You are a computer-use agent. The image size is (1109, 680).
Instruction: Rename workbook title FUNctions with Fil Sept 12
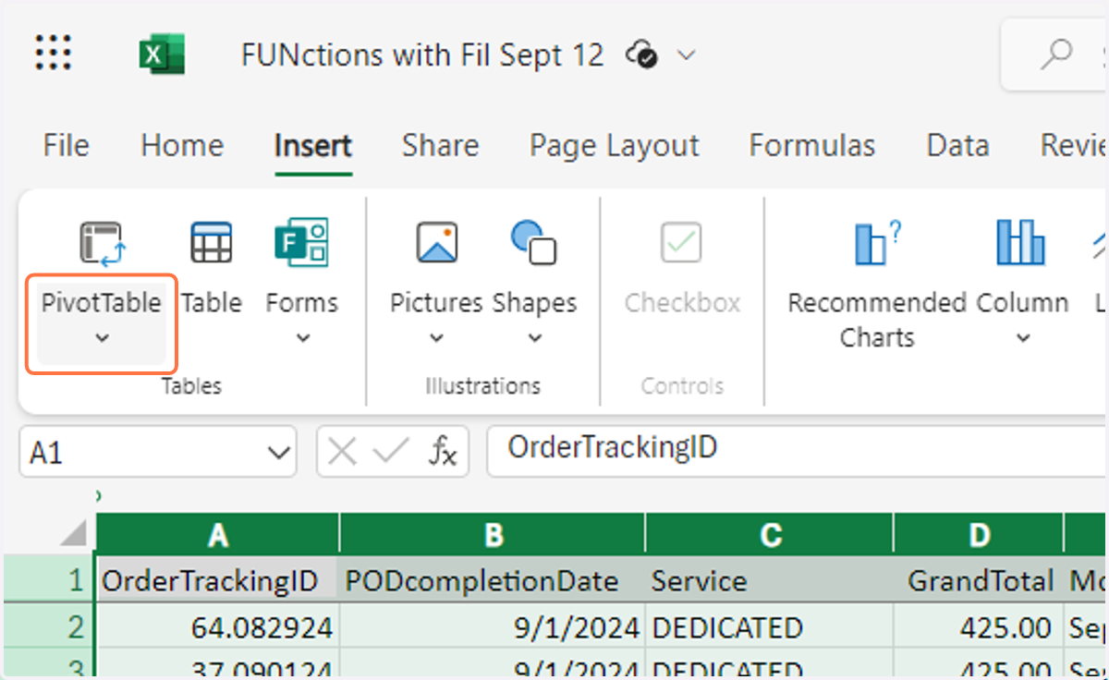click(x=421, y=55)
